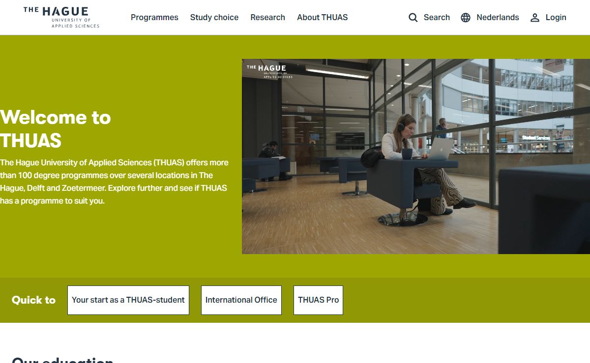Expand the About THUAS menu
The height and width of the screenshot is (363, 590).
click(x=322, y=17)
